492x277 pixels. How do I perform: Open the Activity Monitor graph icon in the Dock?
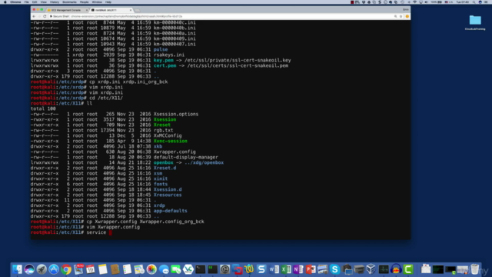[x=384, y=269]
